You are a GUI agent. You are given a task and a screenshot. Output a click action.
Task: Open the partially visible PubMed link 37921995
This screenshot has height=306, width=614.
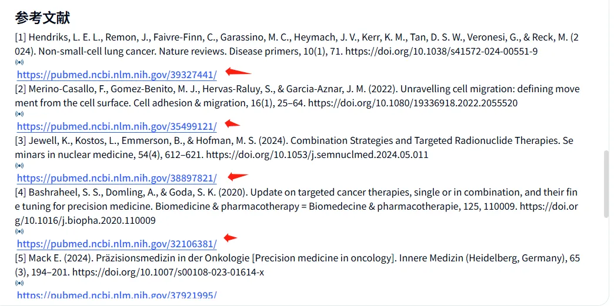116,295
